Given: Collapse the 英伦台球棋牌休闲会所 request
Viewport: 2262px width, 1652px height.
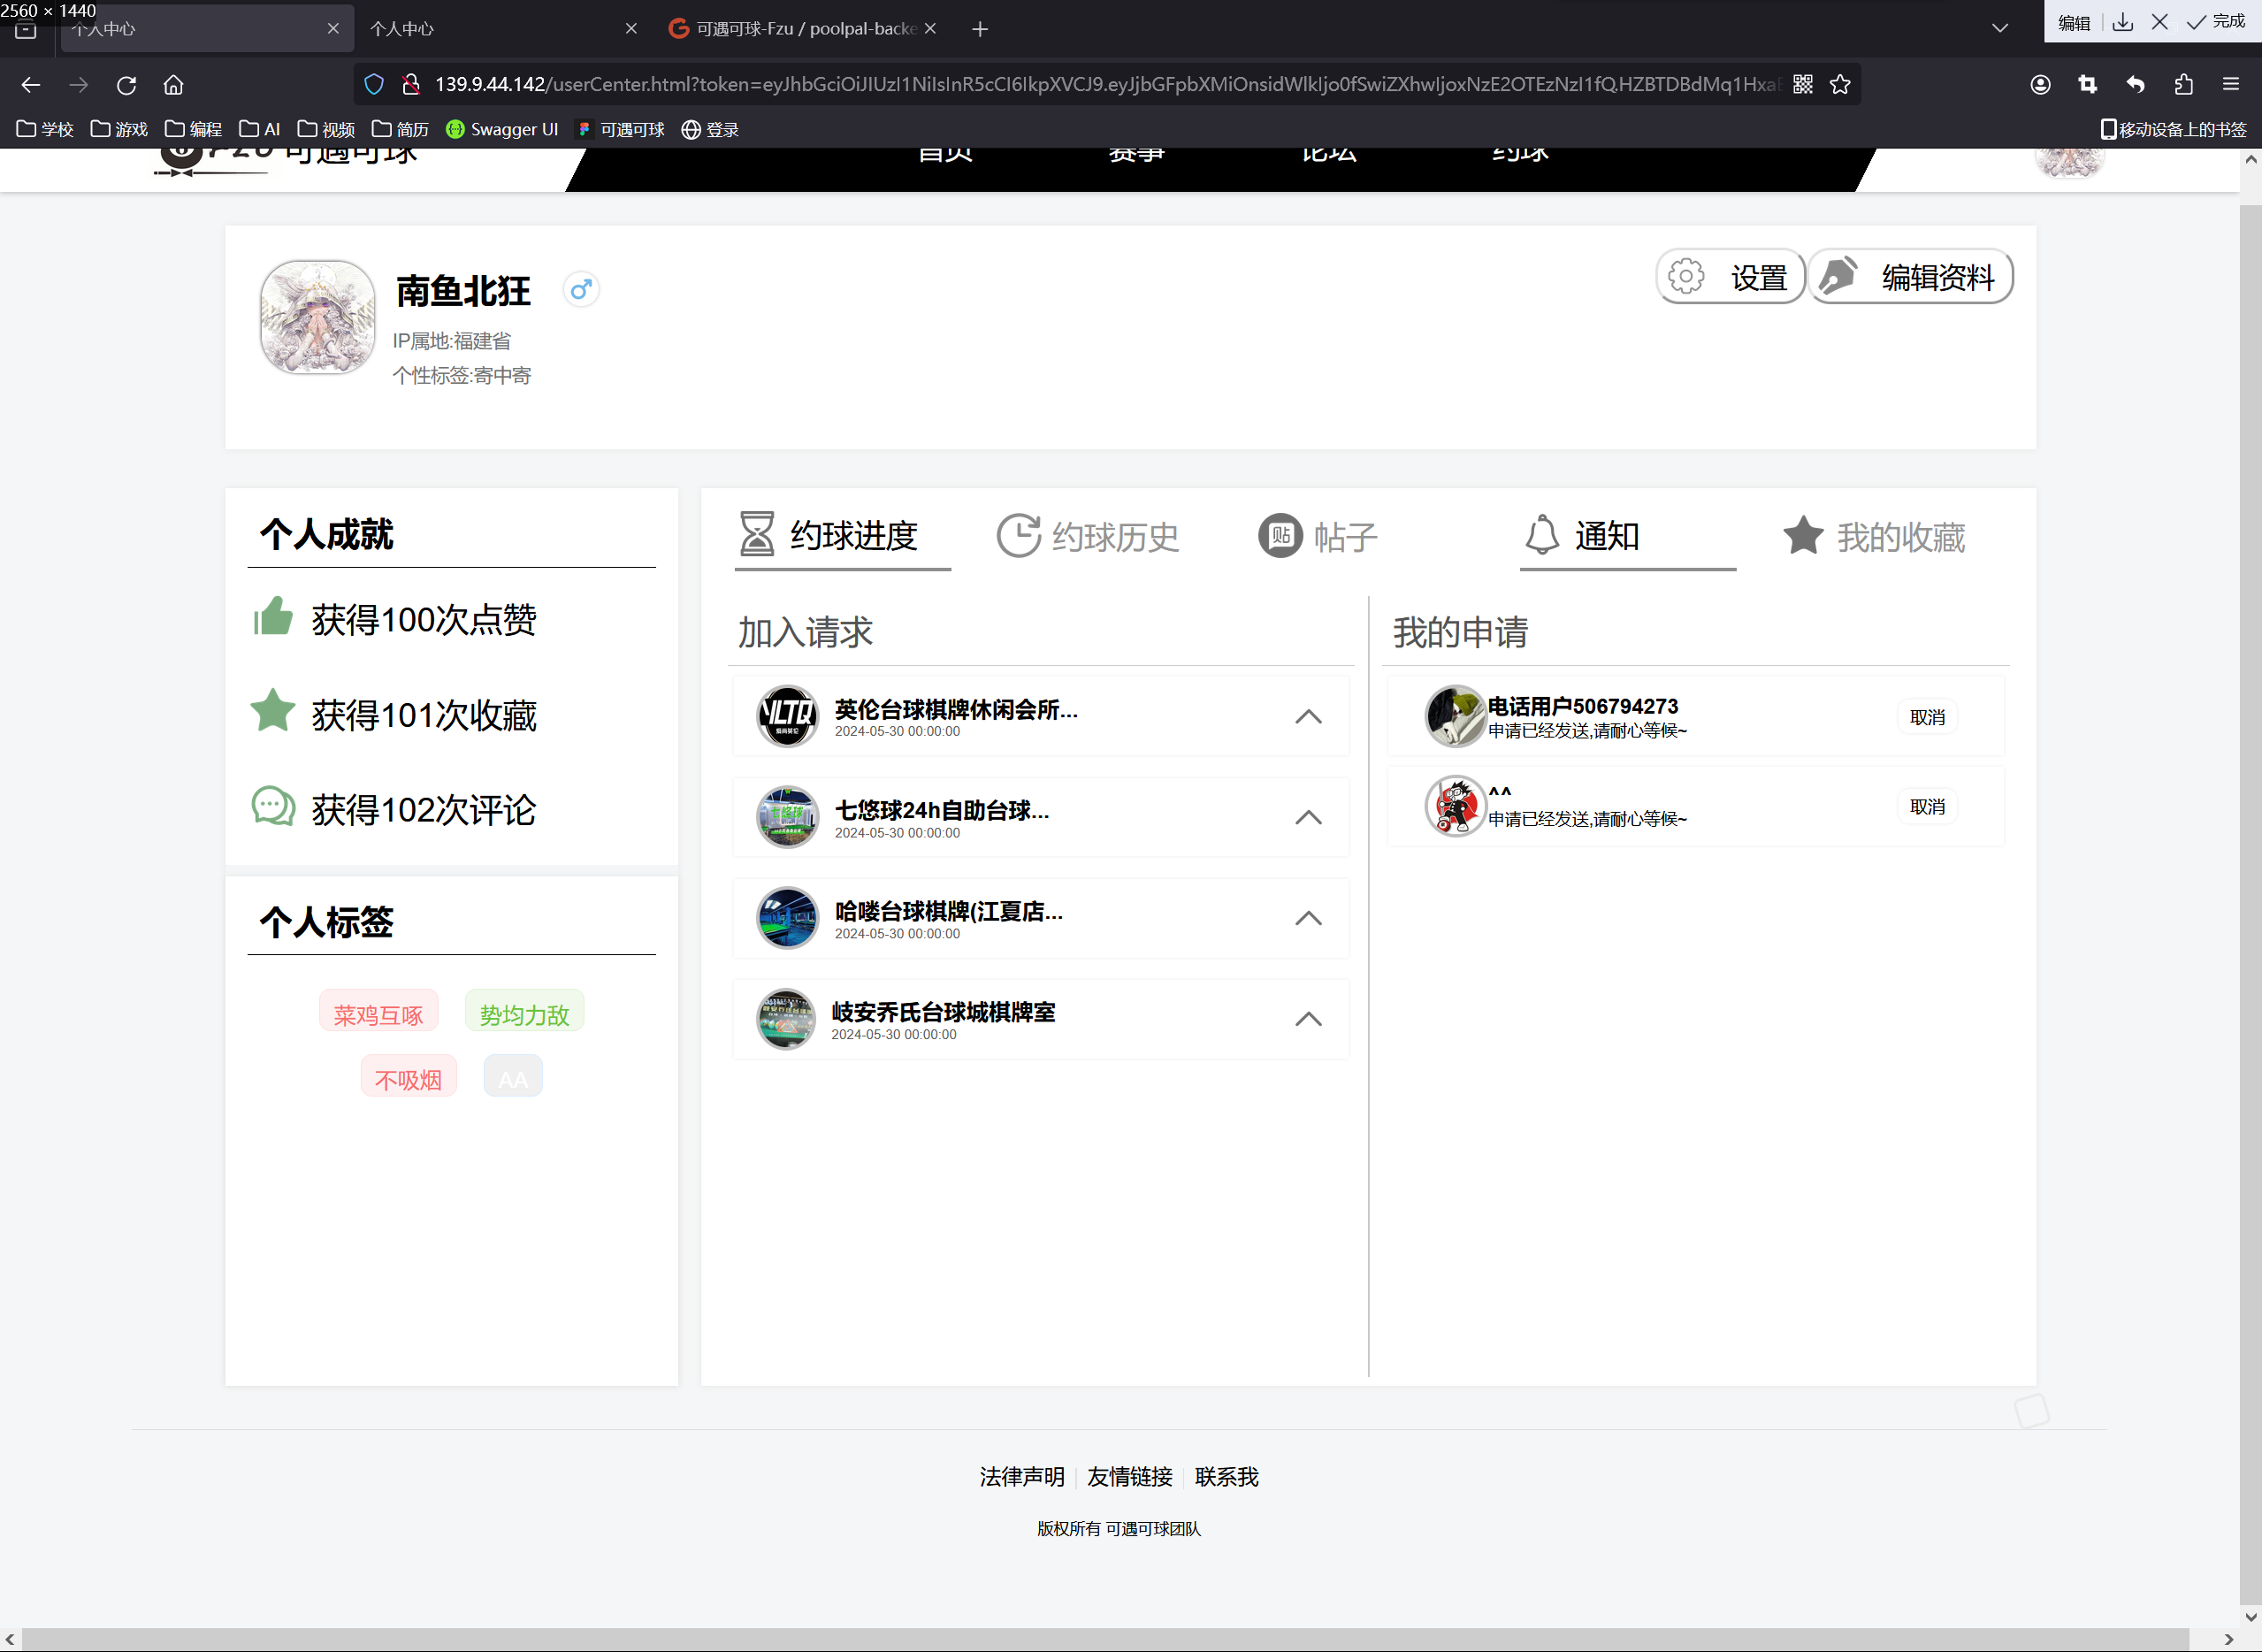Looking at the screenshot, I should pyautogui.click(x=1308, y=717).
